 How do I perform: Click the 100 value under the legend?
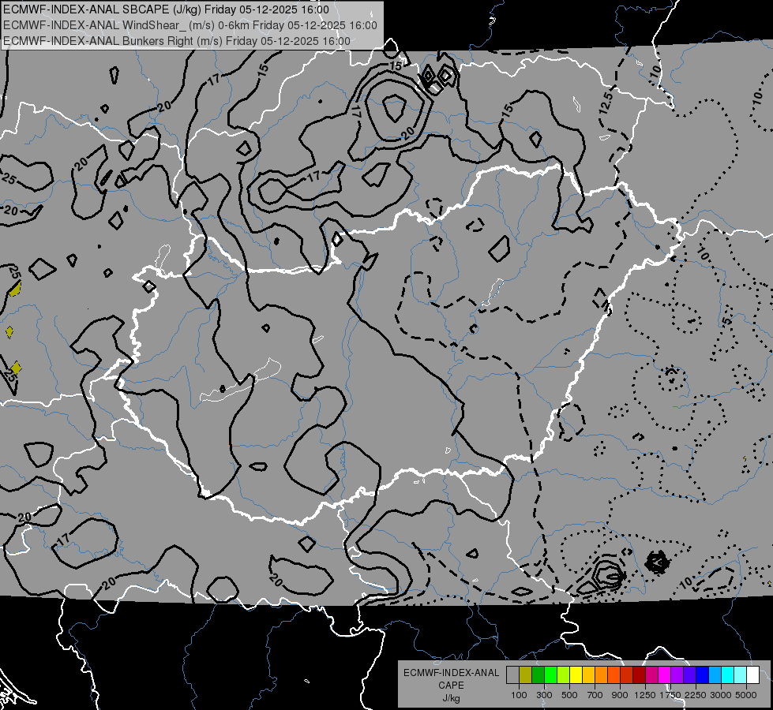[x=519, y=695]
